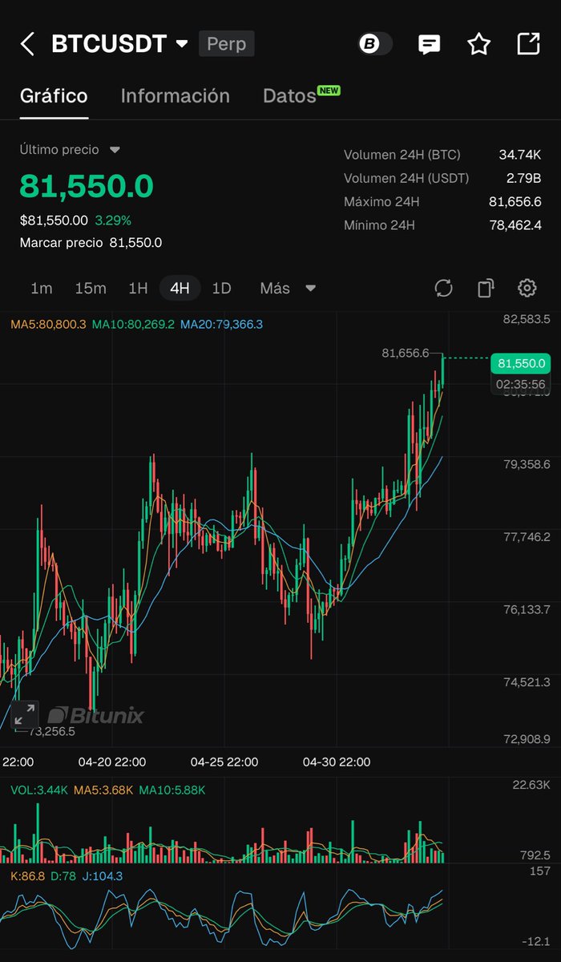Tap the Marcar precio 81,550.0 line

(91, 243)
